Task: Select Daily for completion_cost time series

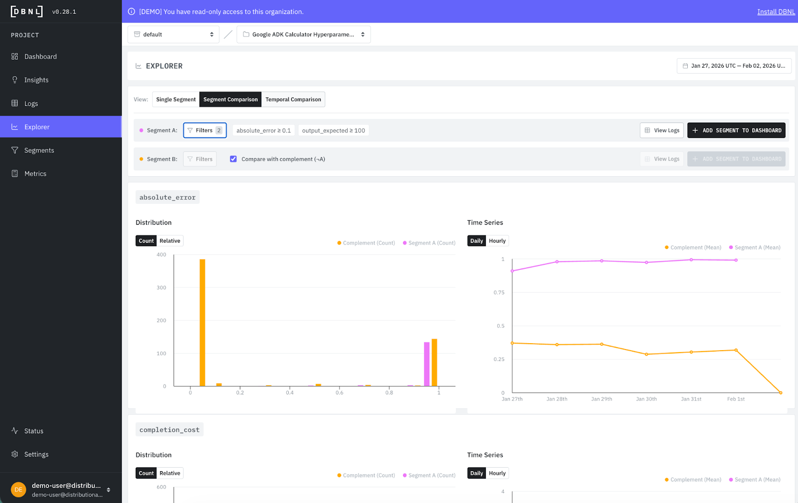Action: click(477, 473)
